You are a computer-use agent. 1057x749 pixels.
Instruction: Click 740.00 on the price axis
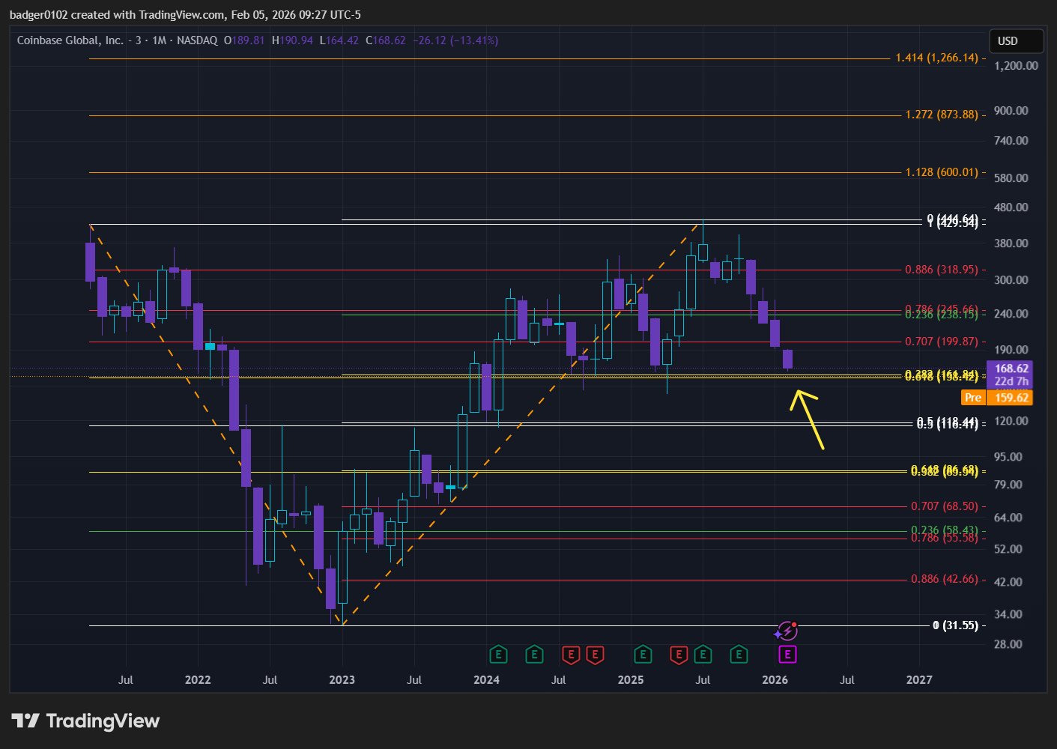[x=1011, y=141]
